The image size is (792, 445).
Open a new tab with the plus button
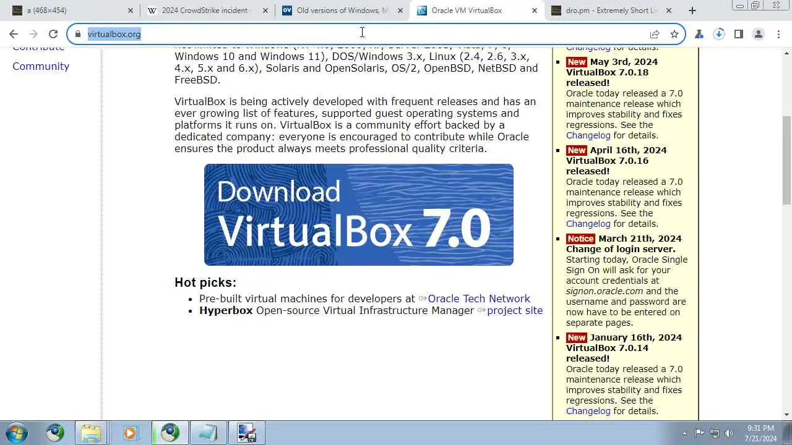point(692,11)
